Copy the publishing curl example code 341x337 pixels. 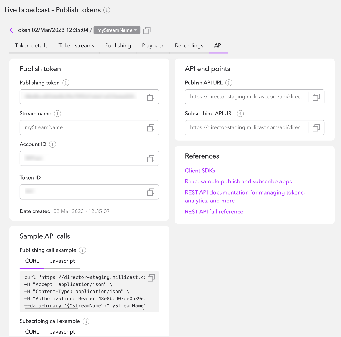point(151,278)
